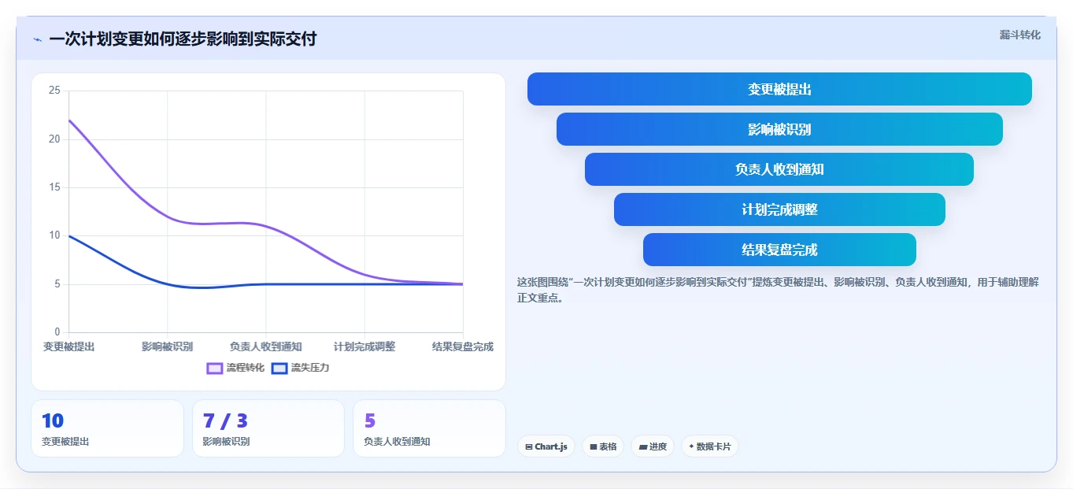Click the 数据卡片 tag chip
The height and width of the screenshot is (489, 1073).
[710, 446]
